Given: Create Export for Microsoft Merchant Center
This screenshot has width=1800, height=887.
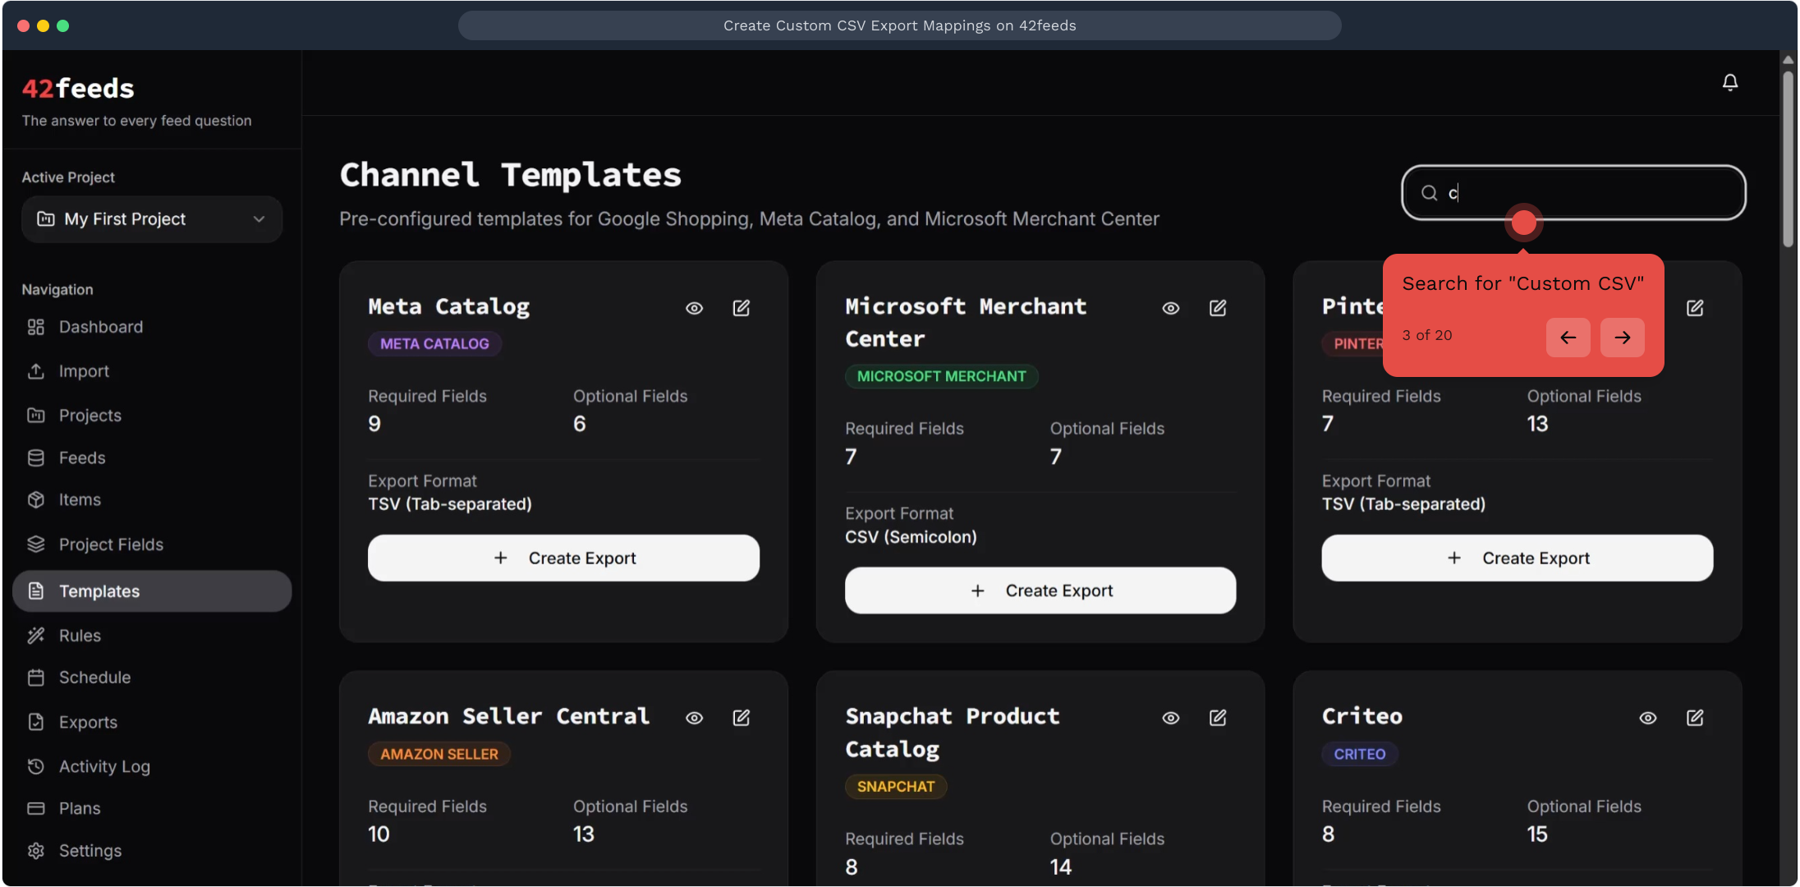Looking at the screenshot, I should pos(1040,591).
